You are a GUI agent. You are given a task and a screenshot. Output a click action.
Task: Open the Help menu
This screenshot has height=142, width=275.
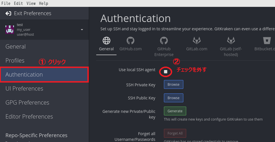(43, 3)
